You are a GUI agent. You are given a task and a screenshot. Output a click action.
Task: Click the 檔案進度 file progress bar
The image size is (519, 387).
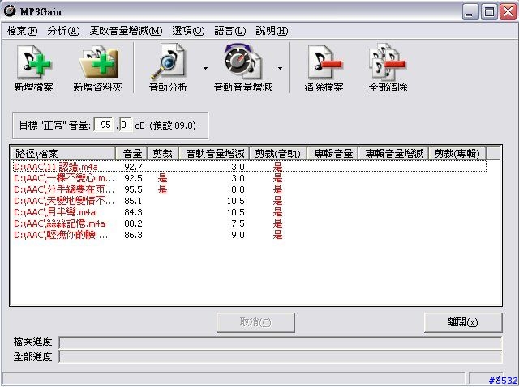point(281,342)
